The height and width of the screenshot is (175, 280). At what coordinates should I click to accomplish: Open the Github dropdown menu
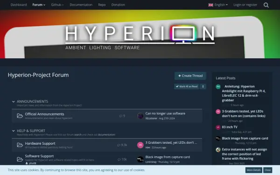coord(57,5)
